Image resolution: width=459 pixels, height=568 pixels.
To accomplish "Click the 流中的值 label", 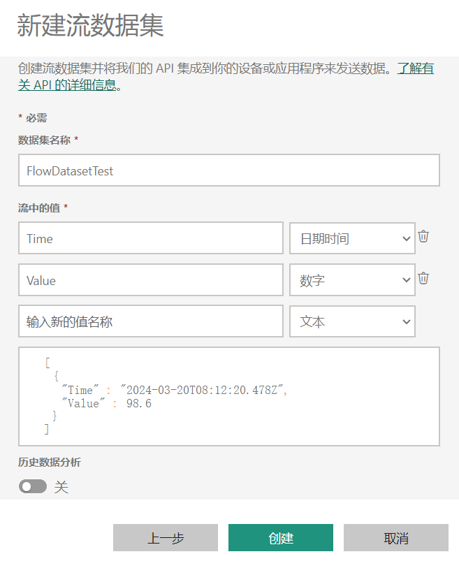I will click(x=39, y=207).
